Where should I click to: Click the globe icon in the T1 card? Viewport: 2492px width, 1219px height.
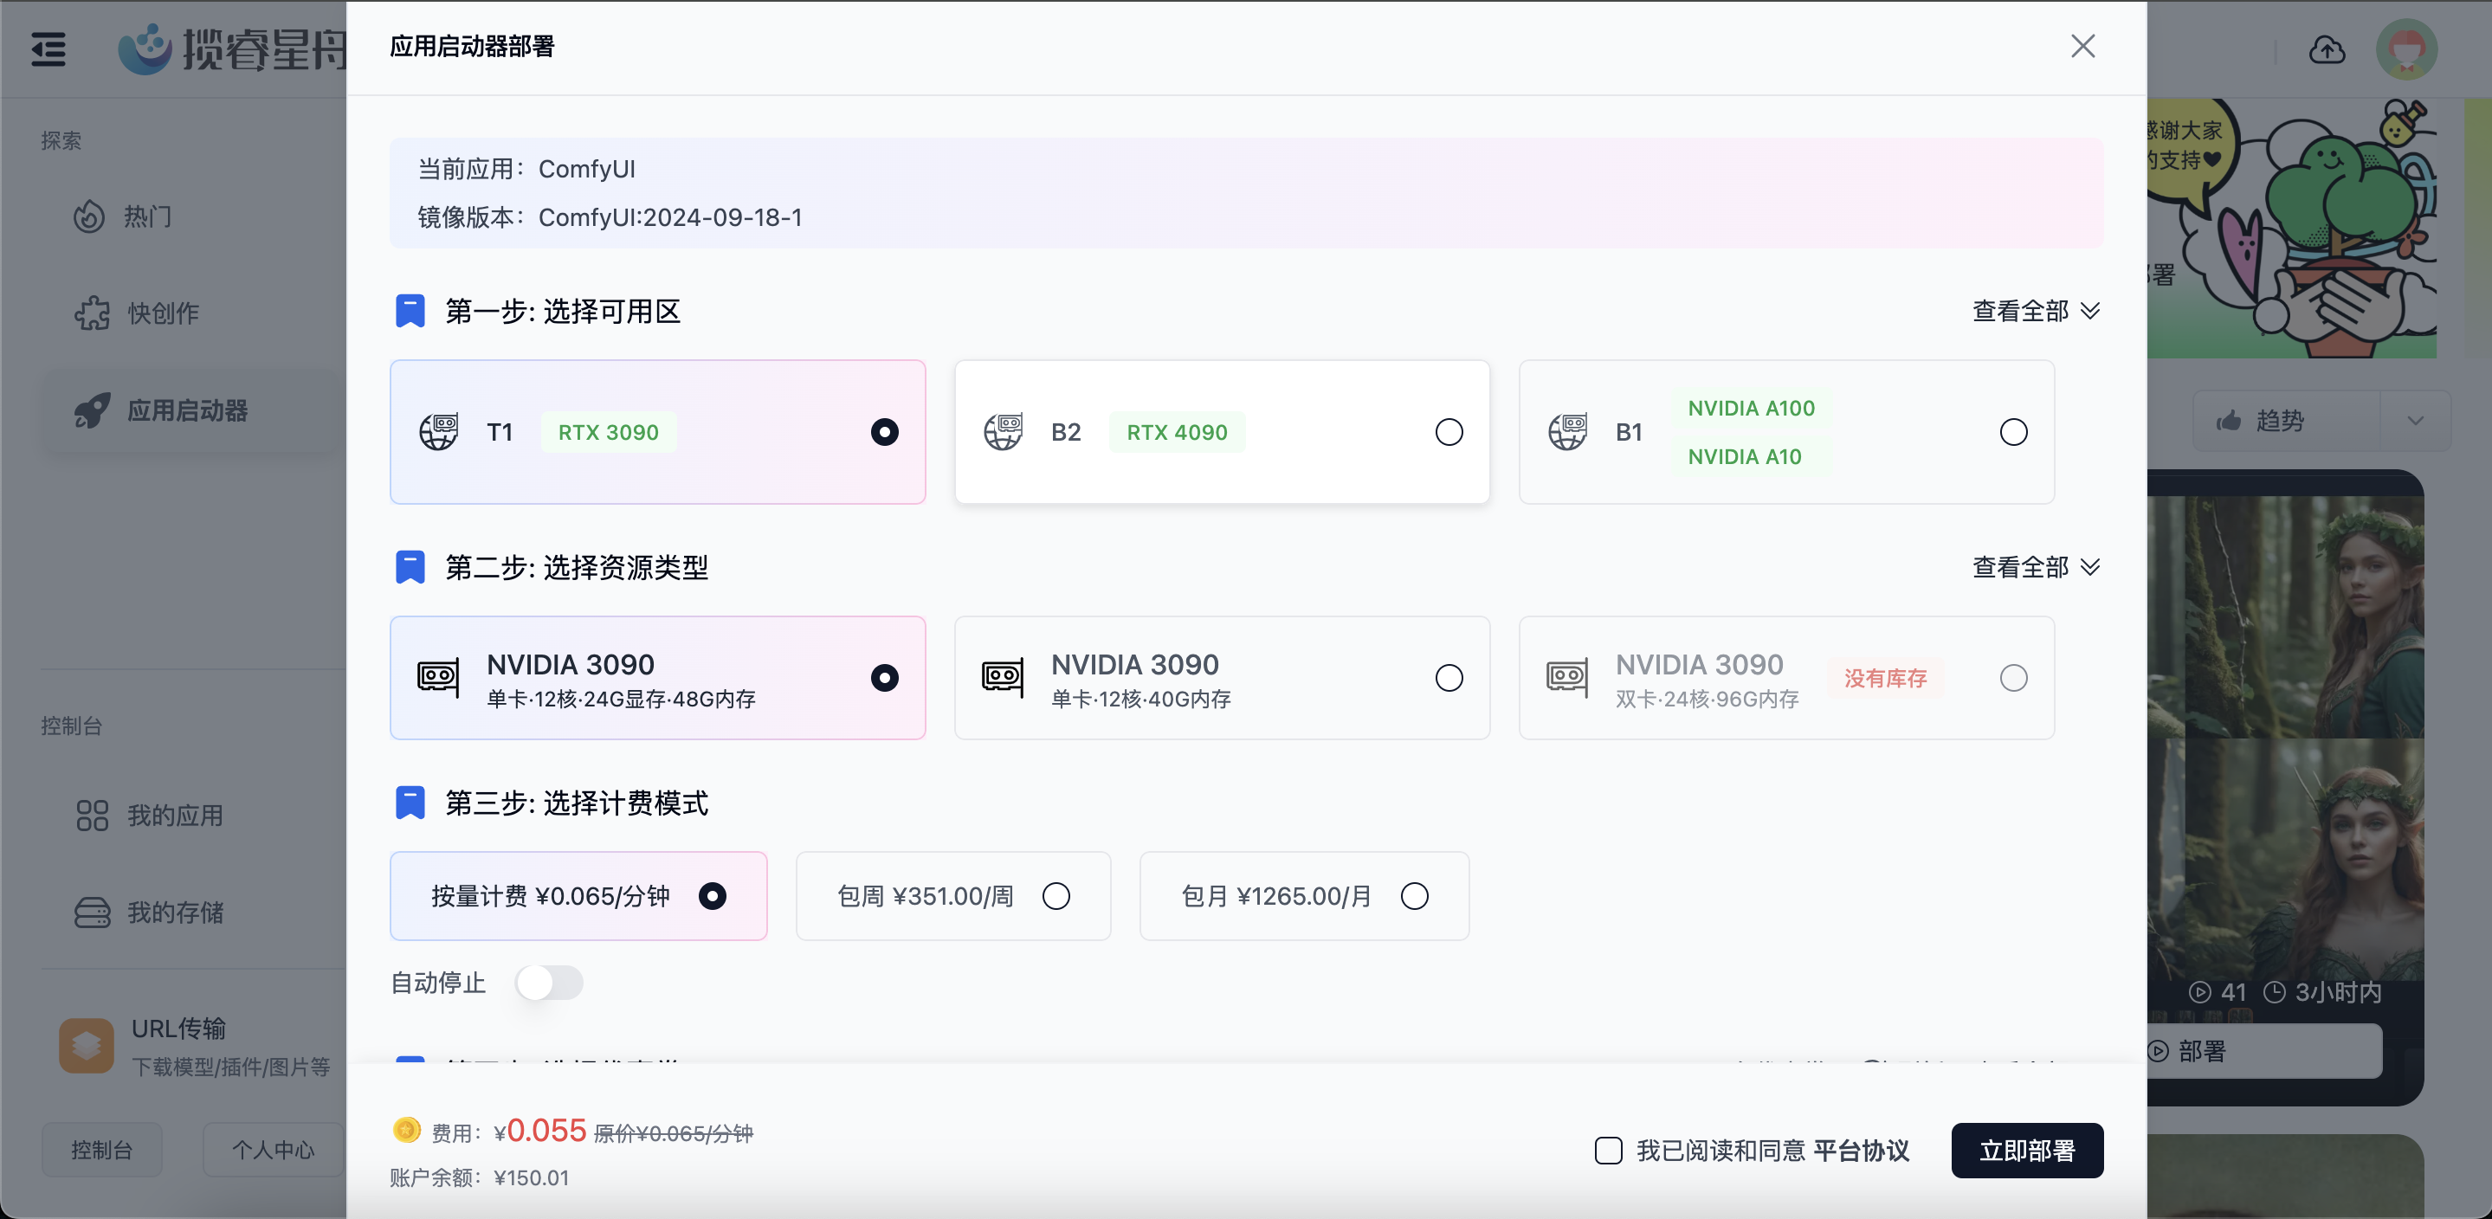pyautogui.click(x=438, y=431)
